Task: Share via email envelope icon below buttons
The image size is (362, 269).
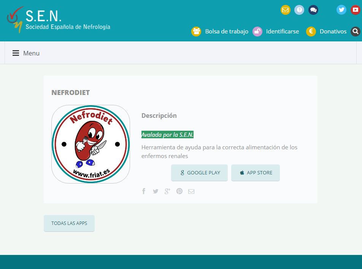Action: 191,191
